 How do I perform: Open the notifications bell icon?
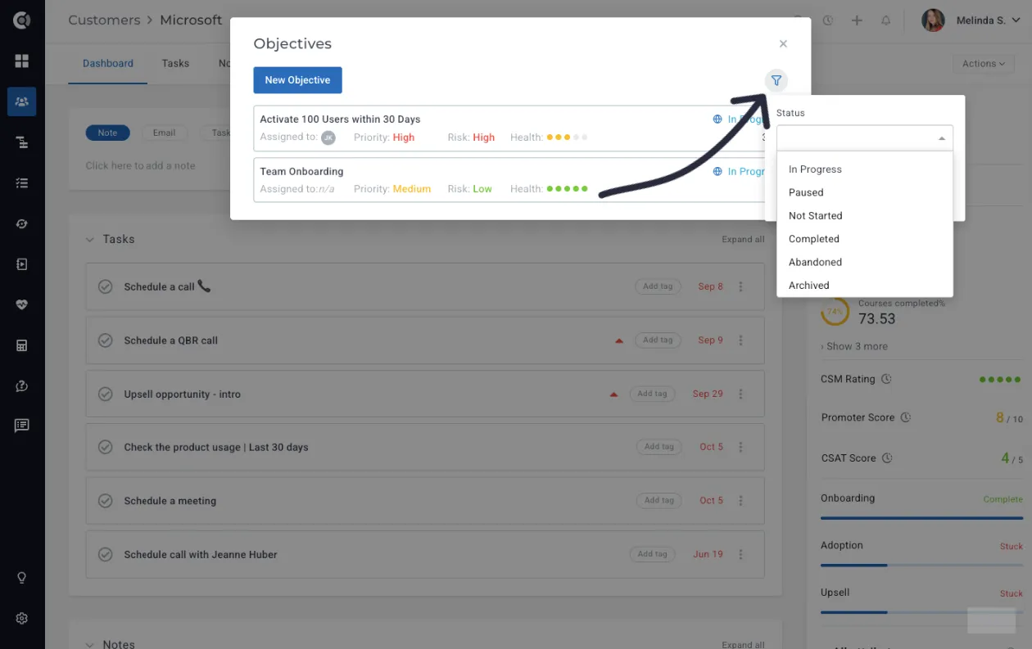tap(885, 20)
